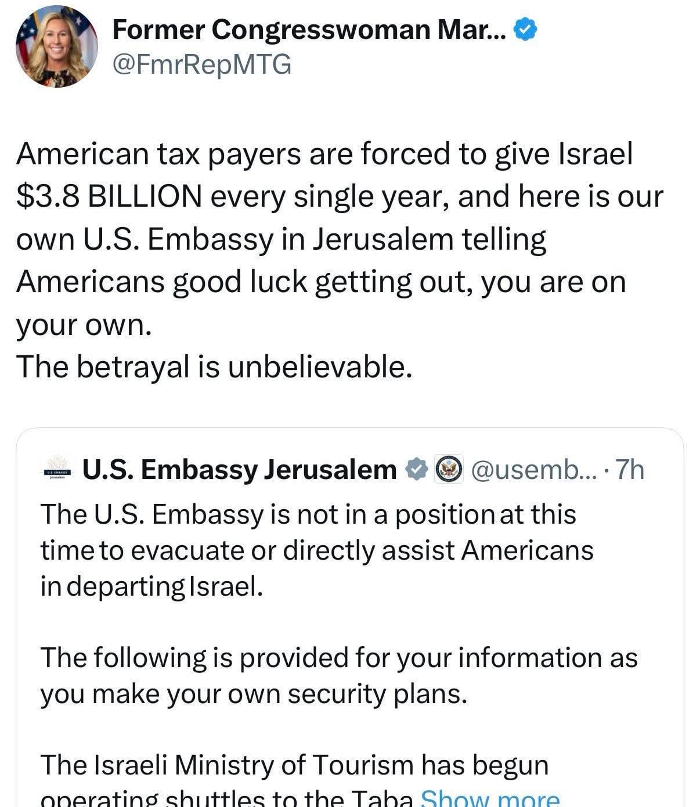This screenshot has width=700, height=807.
Task: Click the gray verified checkmark on Embassy name
Action: (x=417, y=469)
